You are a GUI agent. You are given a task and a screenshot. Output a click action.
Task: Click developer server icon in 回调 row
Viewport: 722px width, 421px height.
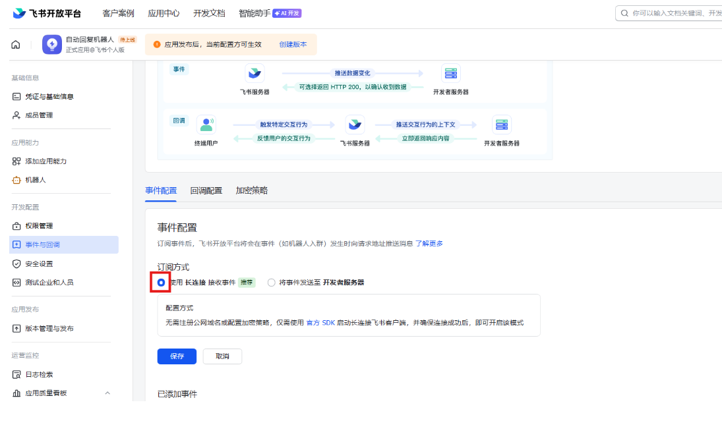click(x=502, y=125)
